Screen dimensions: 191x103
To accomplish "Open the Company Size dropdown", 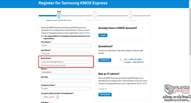I will click(50, 97).
